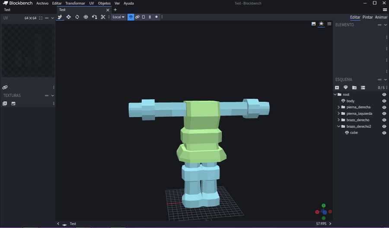Open the UV menu in menu bar
Viewport: 389px width, 228px height.
tap(92, 3)
